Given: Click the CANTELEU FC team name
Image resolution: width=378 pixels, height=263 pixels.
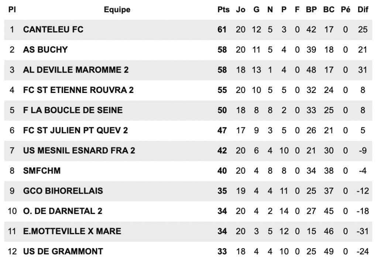Looking at the screenshot, I should point(53,30).
